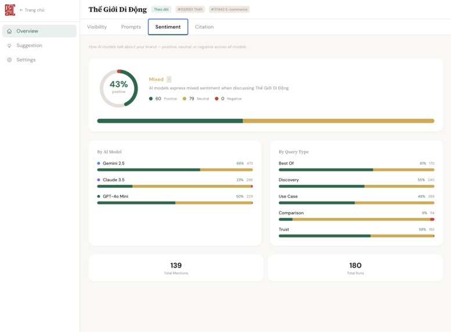Click the 180 Total Runs card
The width and height of the screenshot is (451, 332).
click(x=355, y=268)
